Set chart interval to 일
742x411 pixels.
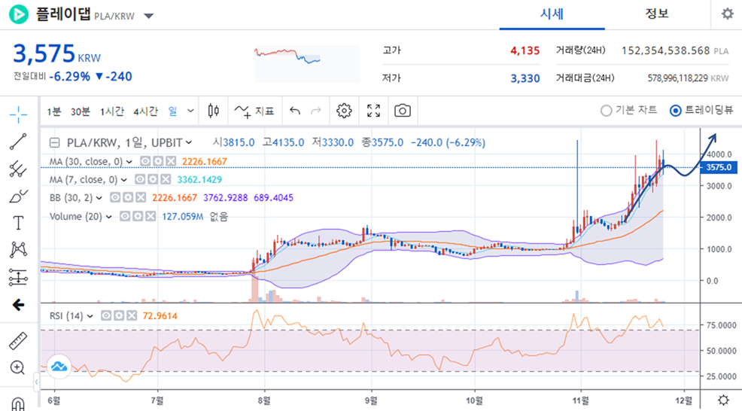point(172,111)
